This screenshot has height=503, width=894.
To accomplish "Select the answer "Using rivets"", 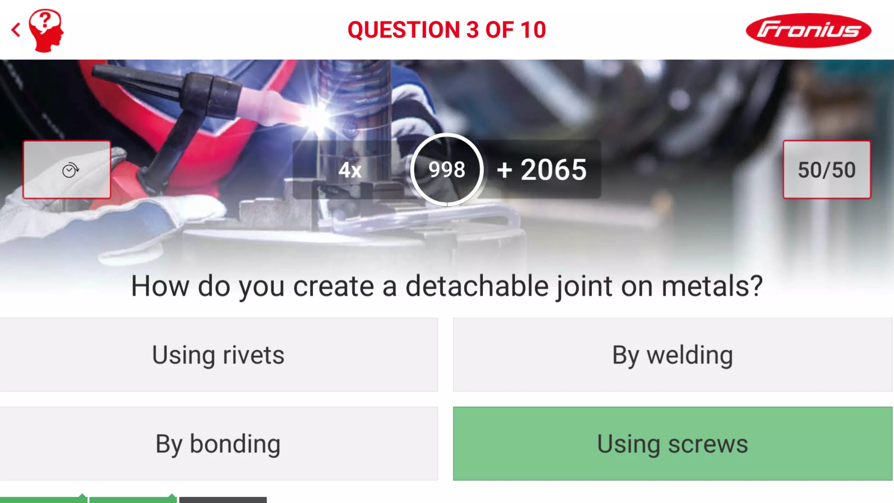I will click(x=219, y=355).
